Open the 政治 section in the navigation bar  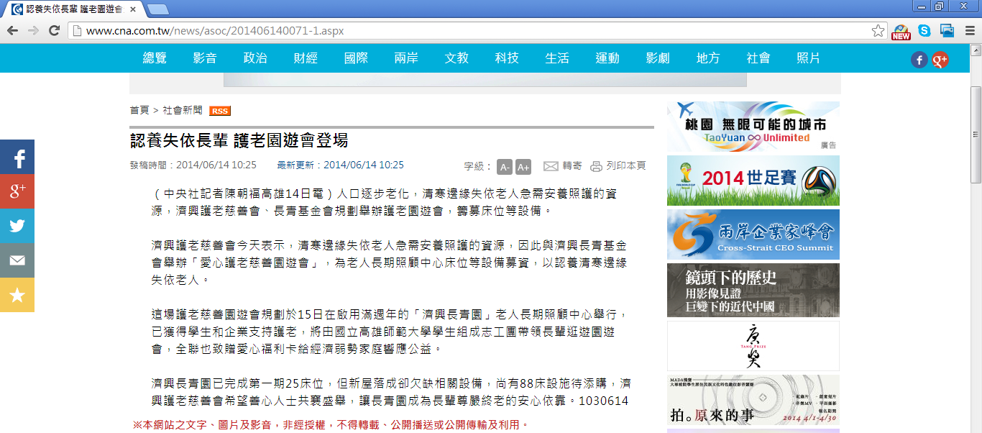tap(255, 58)
